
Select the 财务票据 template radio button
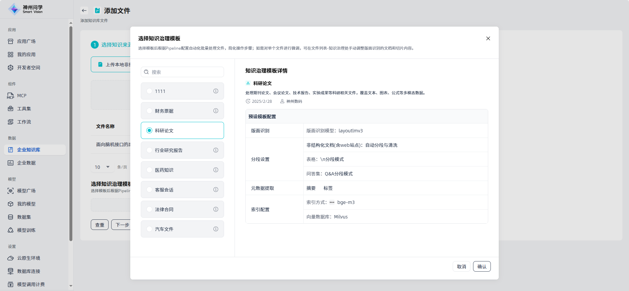pos(149,111)
